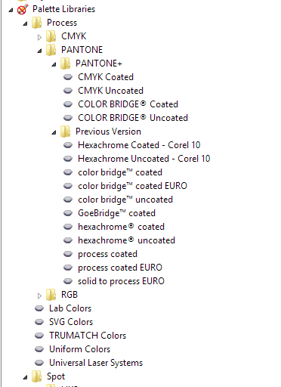Collapse the Palette Libraries root node
Viewport: 281px width, 387px height.
click(11, 11)
